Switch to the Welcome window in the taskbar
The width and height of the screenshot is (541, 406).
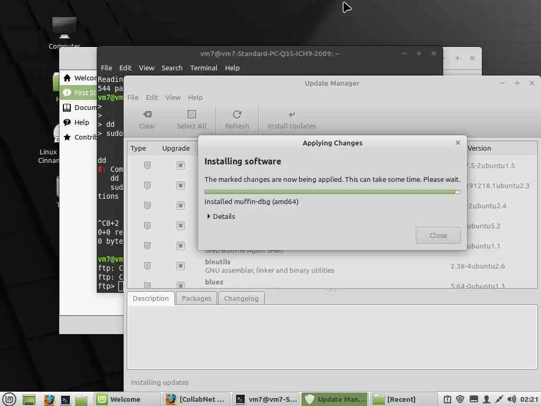(x=127, y=400)
